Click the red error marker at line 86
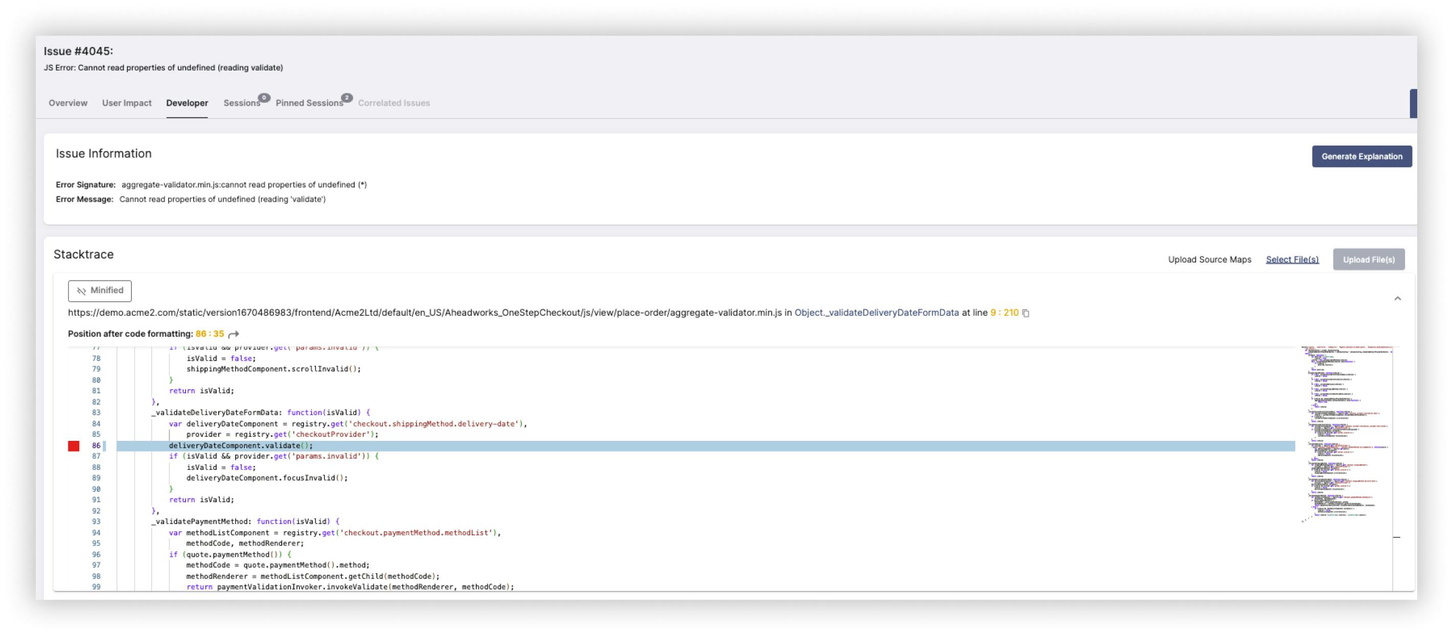The width and height of the screenshot is (1453, 636). point(74,445)
